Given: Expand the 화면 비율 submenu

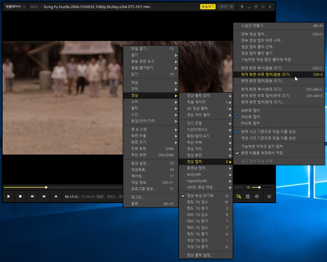Looking at the screenshot, I should 151,136.
